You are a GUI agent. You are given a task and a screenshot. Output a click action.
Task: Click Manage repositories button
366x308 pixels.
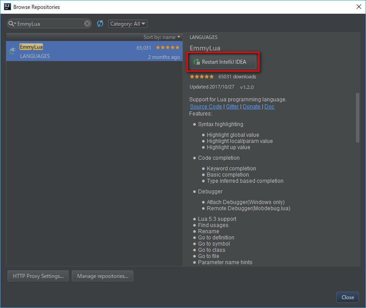click(102, 276)
